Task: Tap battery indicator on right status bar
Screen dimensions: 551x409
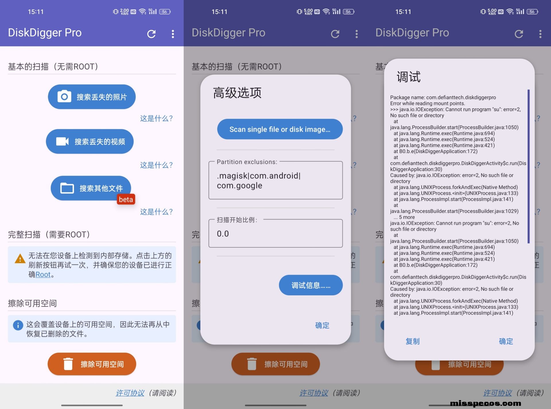Action: pos(532,12)
